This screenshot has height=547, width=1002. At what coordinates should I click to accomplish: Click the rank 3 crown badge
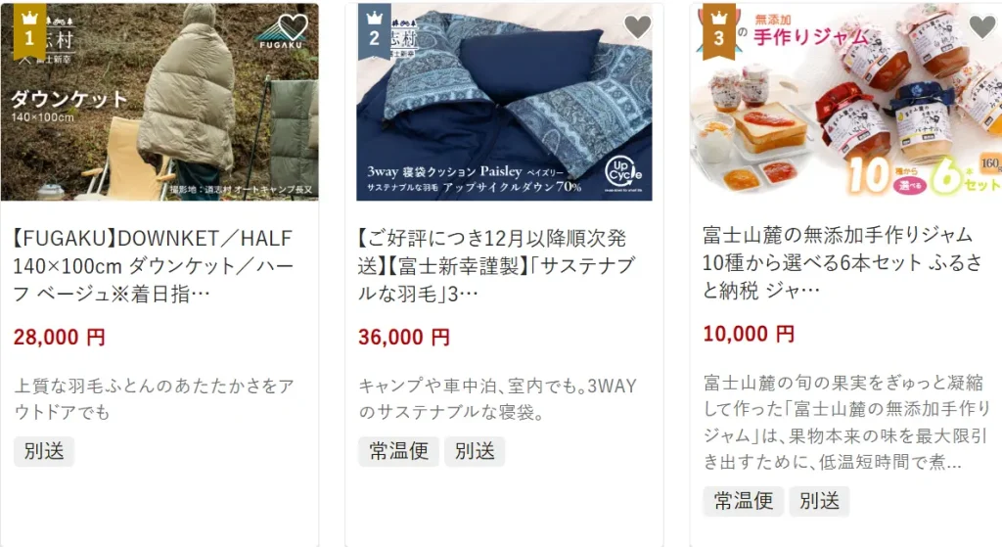pos(719,32)
